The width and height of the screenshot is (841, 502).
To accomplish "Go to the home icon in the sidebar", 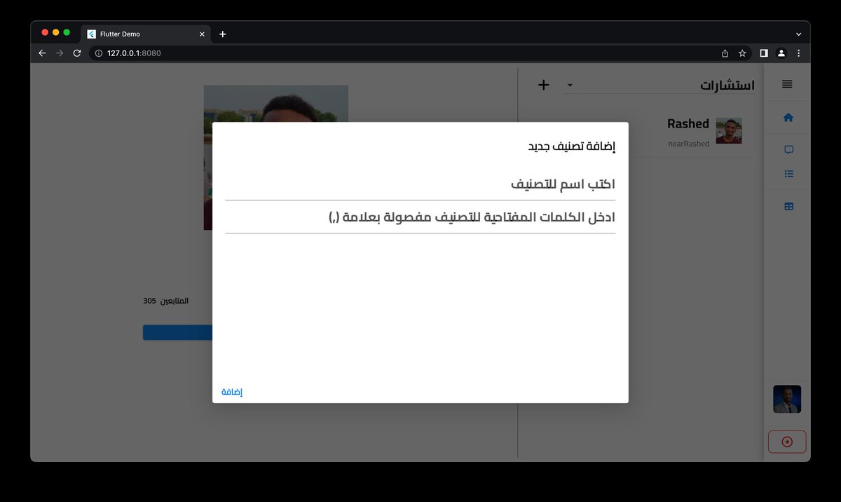I will pyautogui.click(x=788, y=118).
